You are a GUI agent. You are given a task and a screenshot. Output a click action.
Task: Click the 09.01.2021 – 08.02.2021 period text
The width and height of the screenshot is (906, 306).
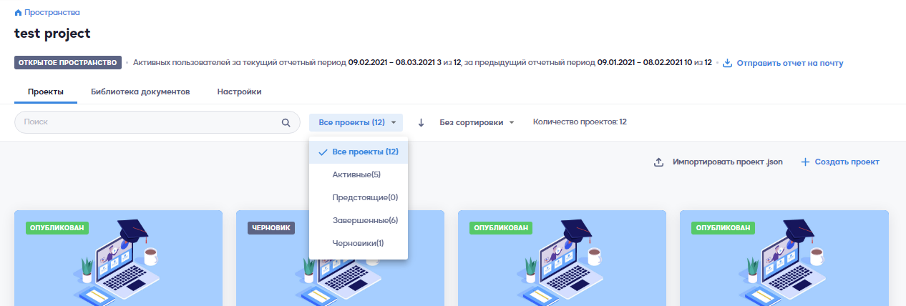click(x=640, y=63)
